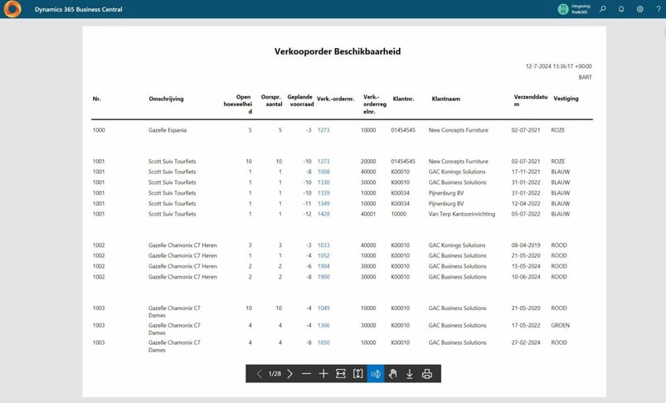
Task: Click the Dynamics 365 Business Central title
Action: [x=79, y=9]
